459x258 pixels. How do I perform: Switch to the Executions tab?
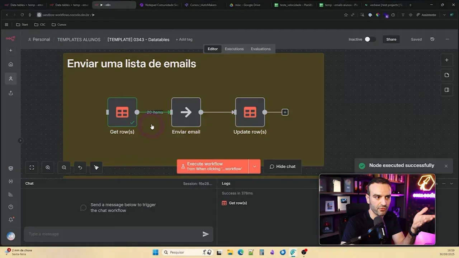(234, 49)
